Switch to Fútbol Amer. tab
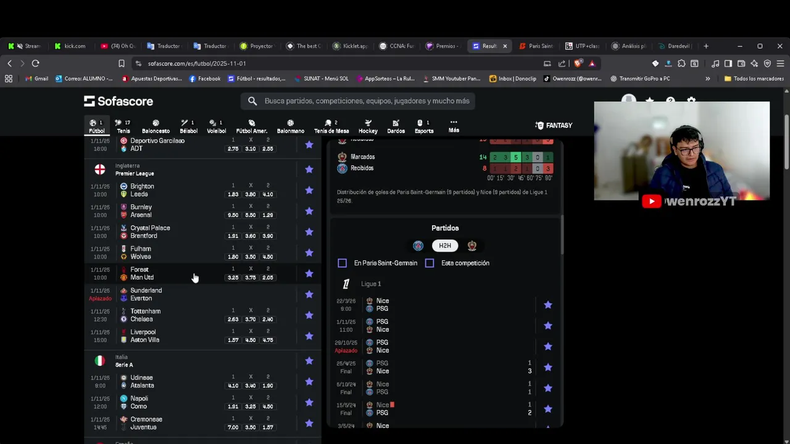 pyautogui.click(x=251, y=126)
